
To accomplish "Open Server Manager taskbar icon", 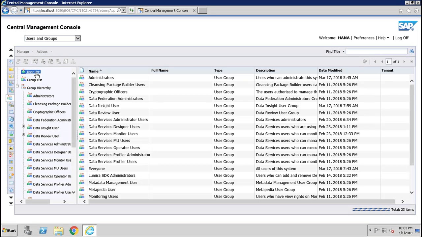I will point(28,231).
